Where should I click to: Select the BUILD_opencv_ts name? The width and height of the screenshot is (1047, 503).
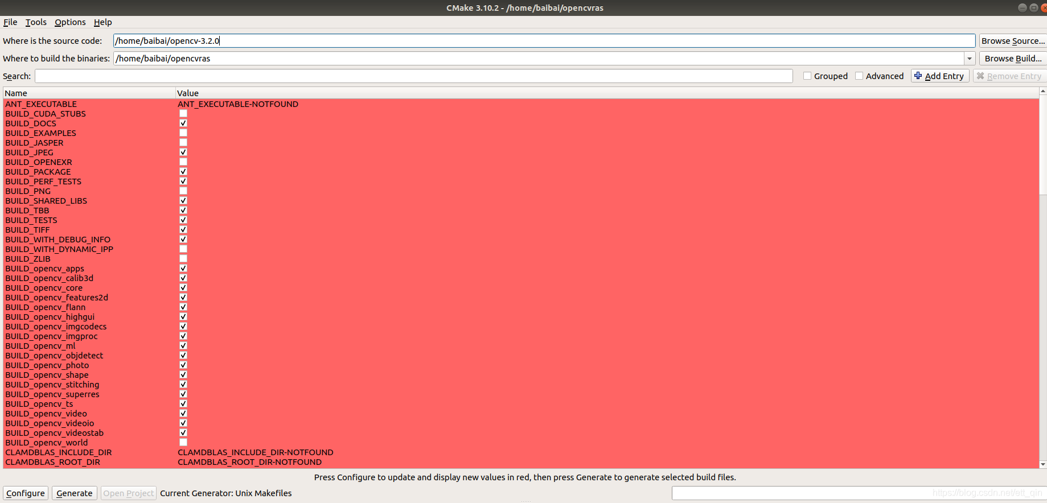[39, 404]
